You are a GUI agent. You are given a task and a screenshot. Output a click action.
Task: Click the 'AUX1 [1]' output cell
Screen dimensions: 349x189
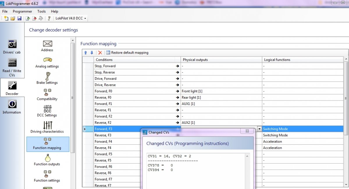(221, 104)
